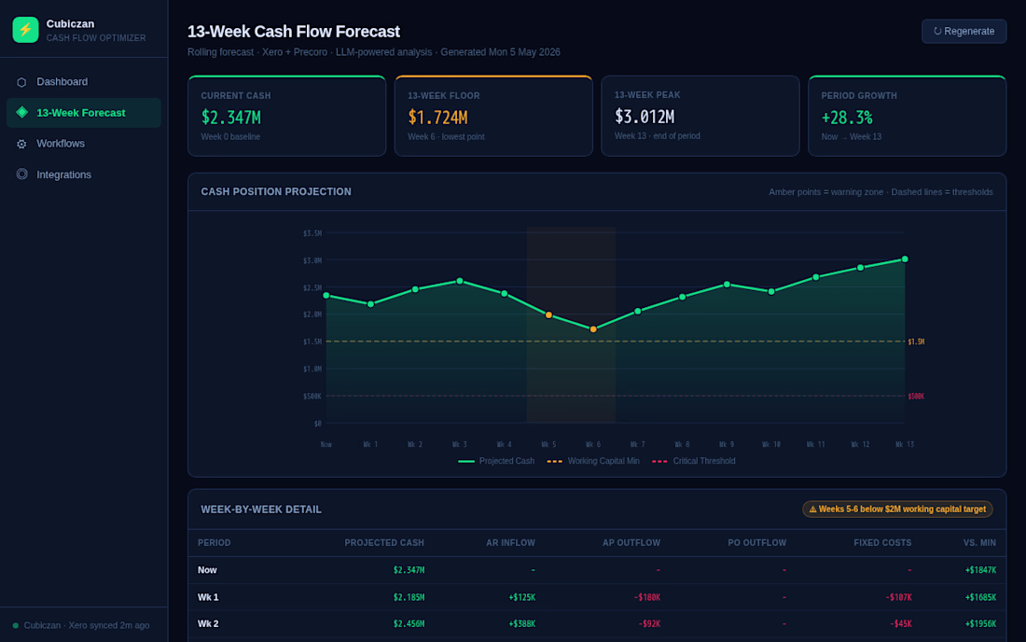Click the Workflows gear icon

tap(21, 144)
